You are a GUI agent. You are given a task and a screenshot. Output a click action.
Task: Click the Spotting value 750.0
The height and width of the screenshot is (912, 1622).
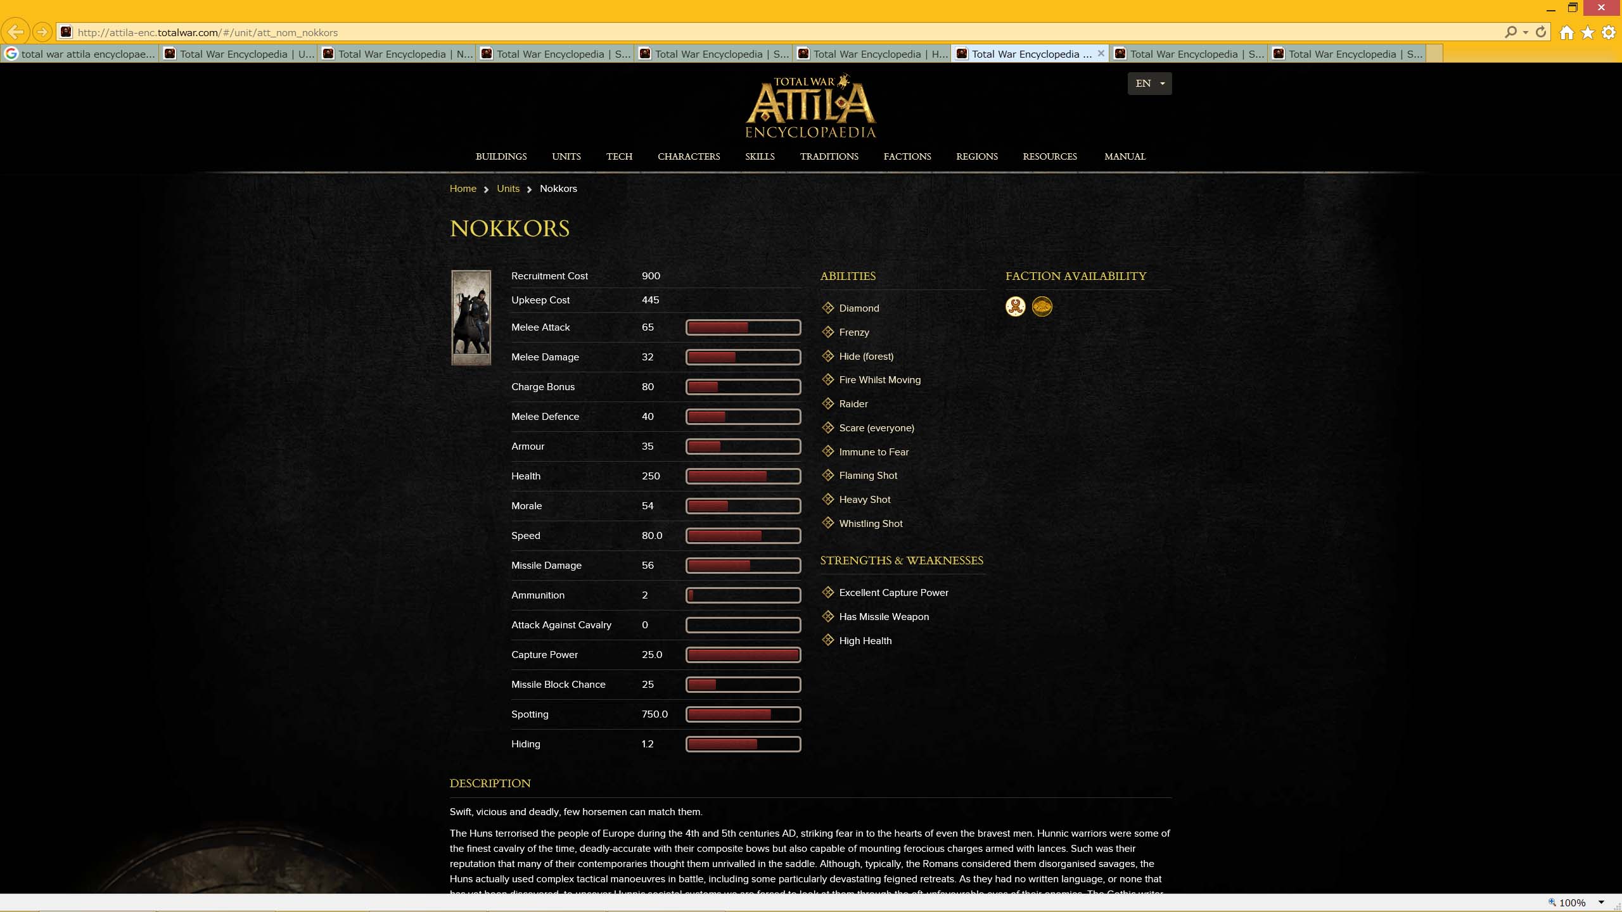pyautogui.click(x=655, y=714)
